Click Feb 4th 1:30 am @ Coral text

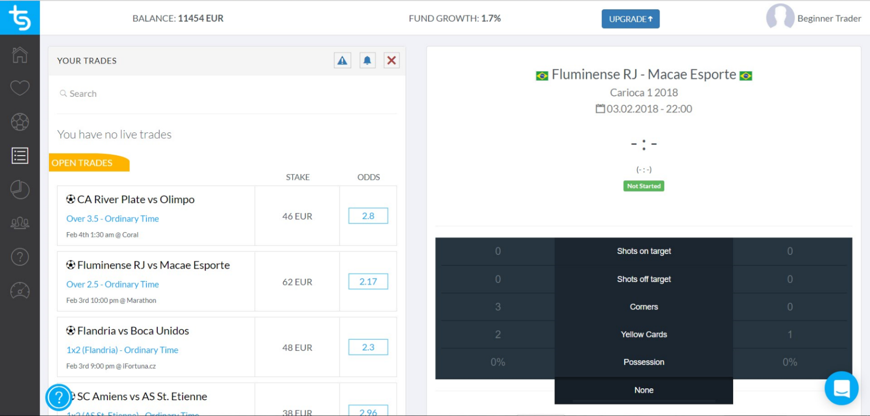coord(102,235)
